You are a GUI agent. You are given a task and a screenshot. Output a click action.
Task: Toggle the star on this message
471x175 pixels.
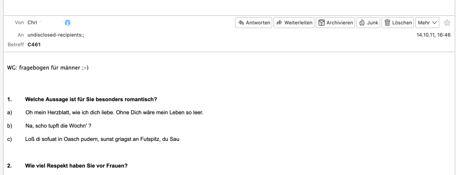click(447, 23)
